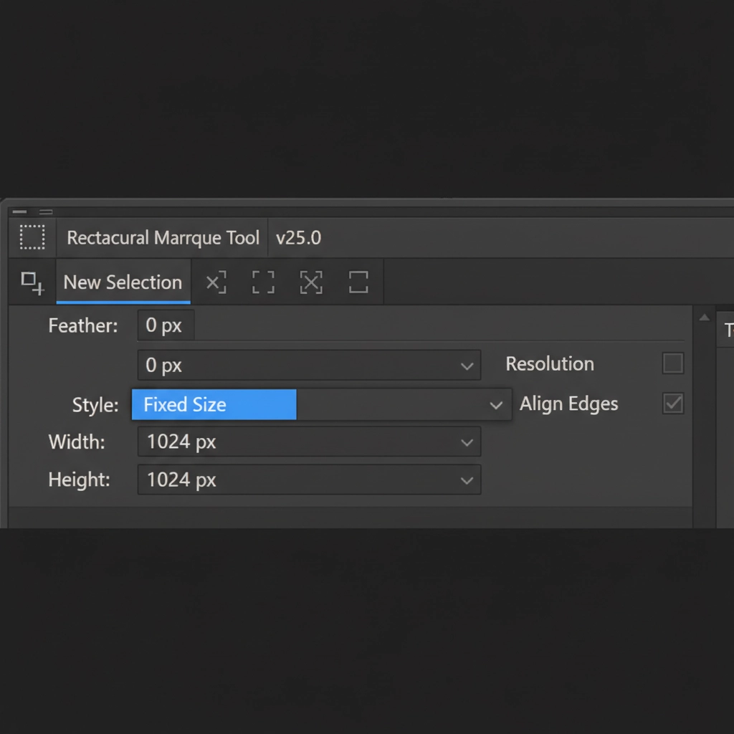Click the X-with-bracket selection mode icon
Image resolution: width=734 pixels, height=734 pixels.
216,282
